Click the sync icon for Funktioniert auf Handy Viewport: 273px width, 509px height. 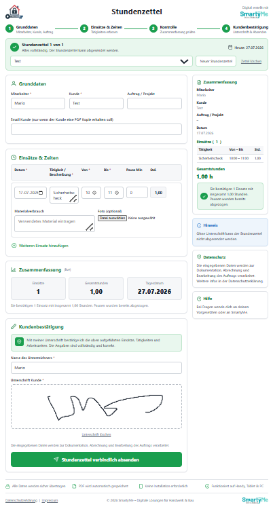tap(207, 487)
